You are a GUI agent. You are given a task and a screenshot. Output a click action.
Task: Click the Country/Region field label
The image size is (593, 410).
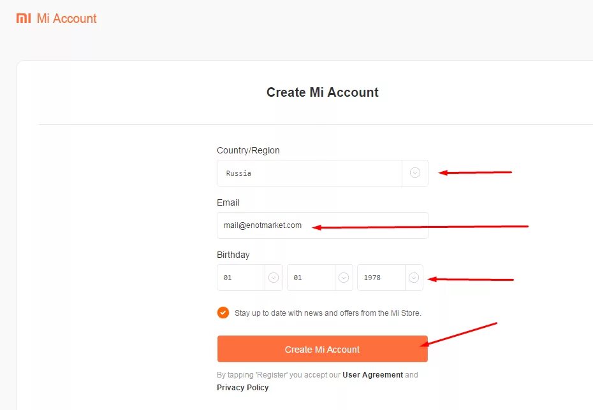click(x=248, y=150)
